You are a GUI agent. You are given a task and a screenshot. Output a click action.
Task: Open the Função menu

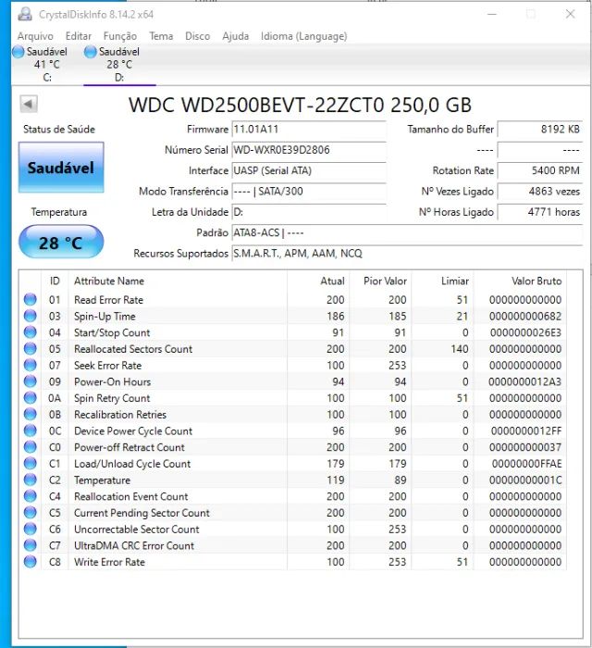119,36
